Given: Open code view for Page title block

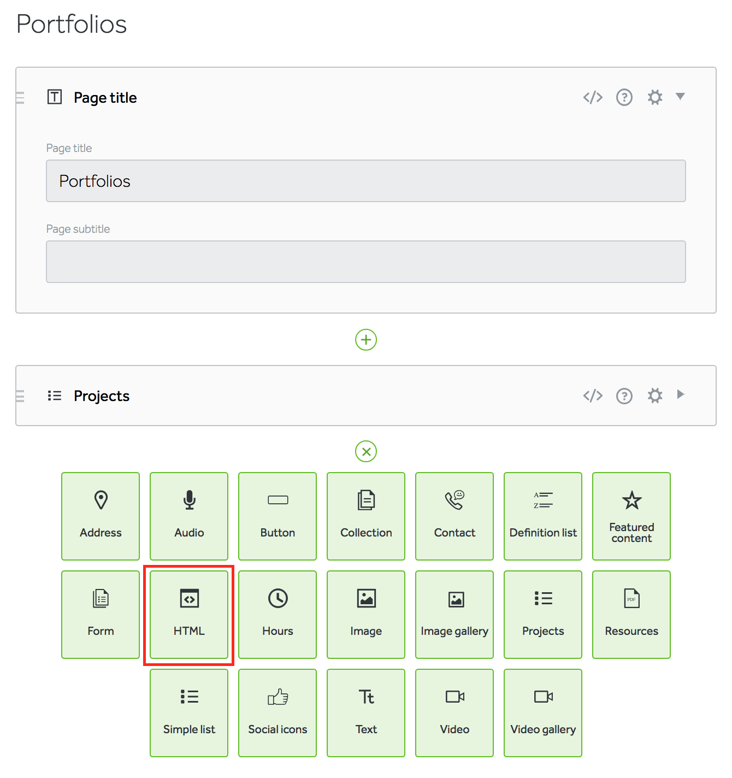Looking at the screenshot, I should (x=593, y=97).
